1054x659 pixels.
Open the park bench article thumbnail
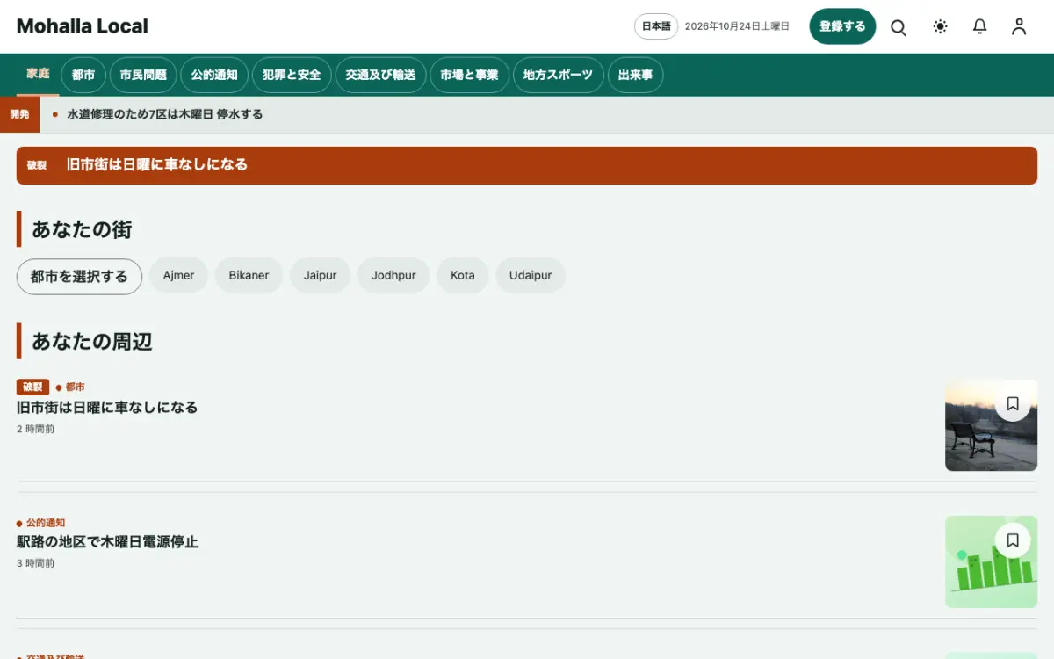pos(991,425)
